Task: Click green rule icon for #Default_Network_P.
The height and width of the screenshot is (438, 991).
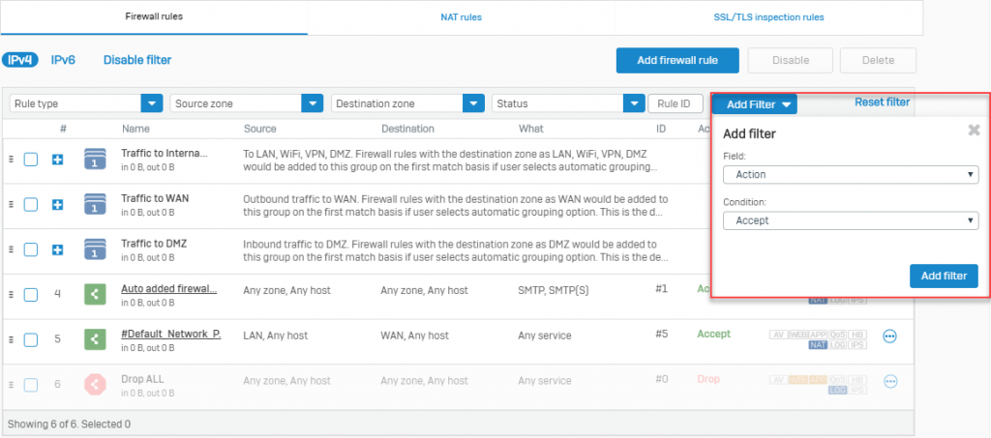Action: [x=95, y=339]
